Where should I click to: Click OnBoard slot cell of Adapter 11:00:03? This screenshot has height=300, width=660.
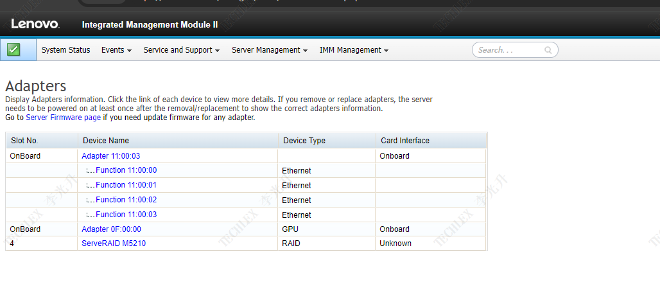42,156
